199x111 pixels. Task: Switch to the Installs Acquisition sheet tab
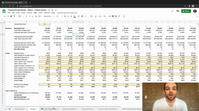point(69,109)
